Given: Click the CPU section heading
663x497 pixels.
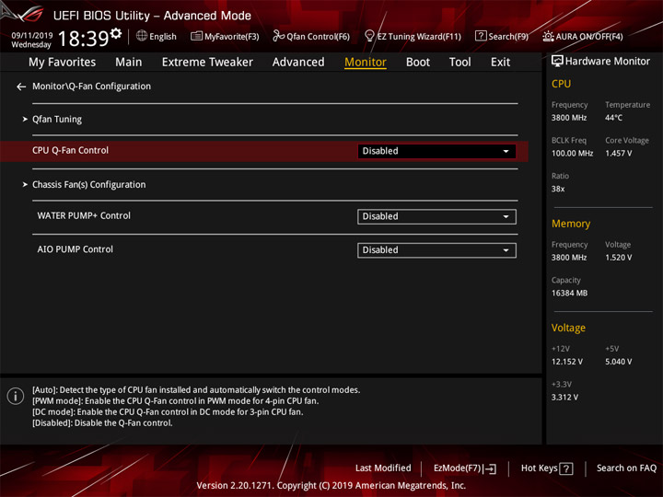Looking at the screenshot, I should click(561, 84).
